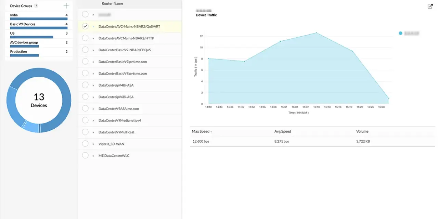Open chart in new window icon

(x=430, y=6)
